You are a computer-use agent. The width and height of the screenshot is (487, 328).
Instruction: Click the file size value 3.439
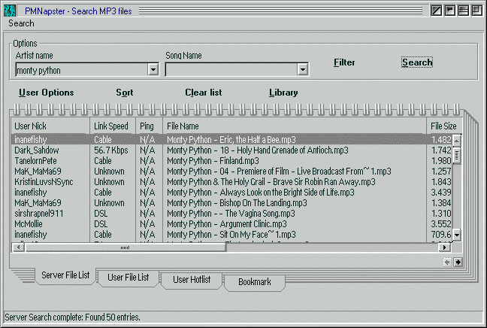(441, 193)
